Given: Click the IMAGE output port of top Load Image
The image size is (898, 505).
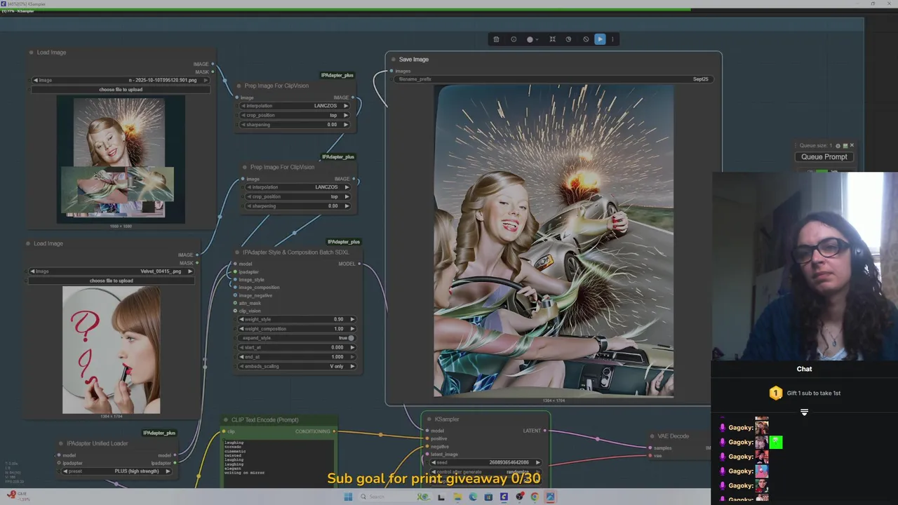Looking at the screenshot, I should (x=213, y=65).
